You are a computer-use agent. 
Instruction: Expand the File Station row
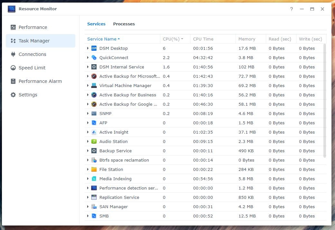[88, 169]
